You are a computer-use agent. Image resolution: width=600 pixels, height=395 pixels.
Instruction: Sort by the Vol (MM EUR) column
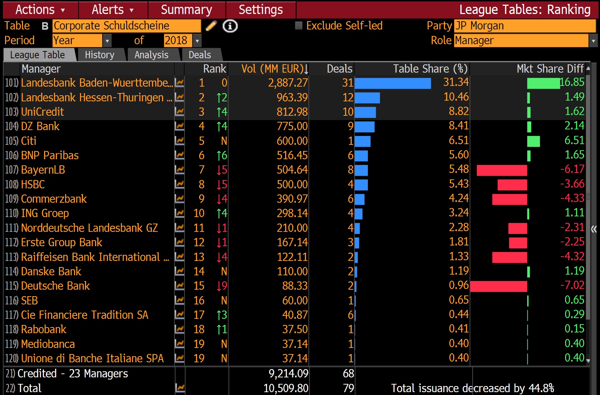click(272, 69)
